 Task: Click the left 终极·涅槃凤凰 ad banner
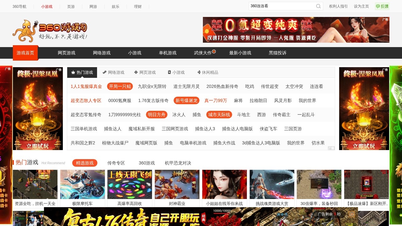tap(38, 109)
